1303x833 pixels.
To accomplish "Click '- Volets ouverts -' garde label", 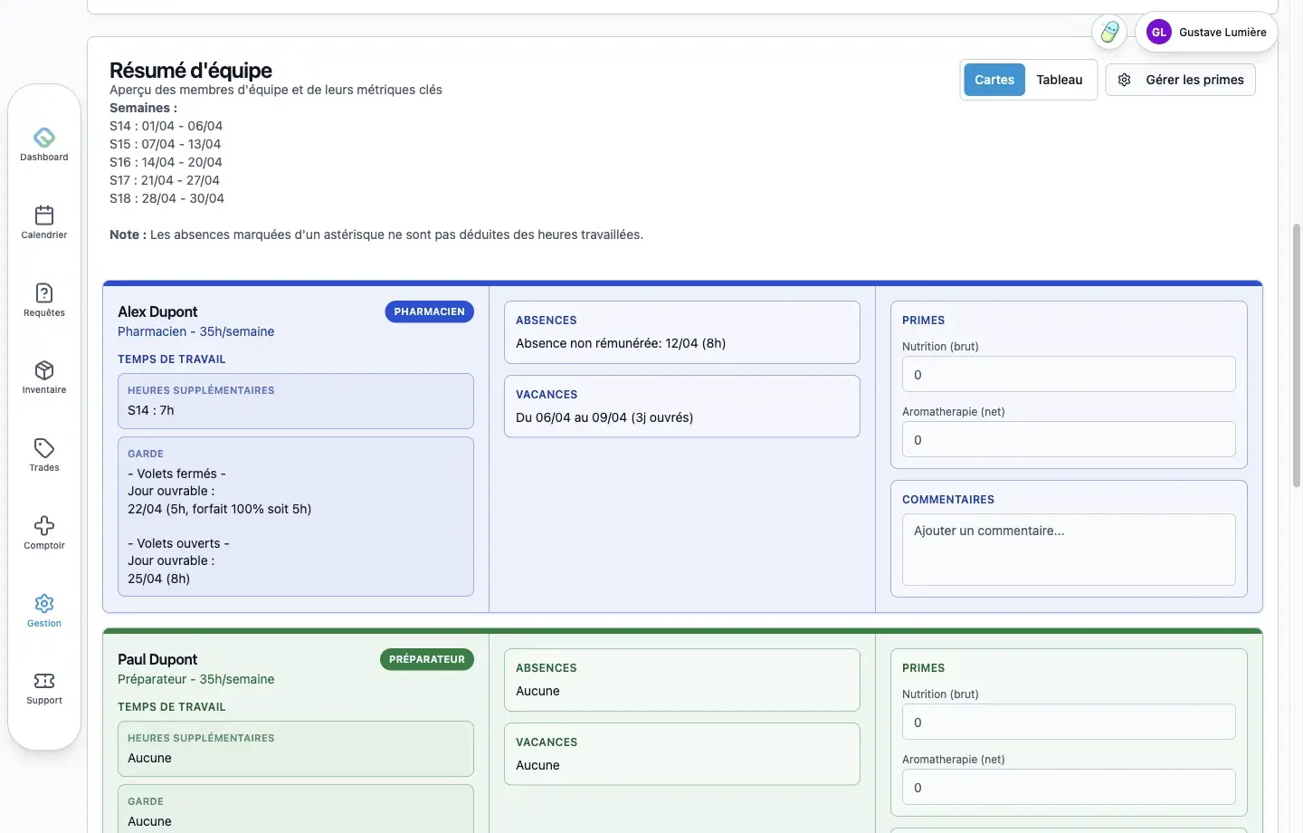I will (x=179, y=543).
